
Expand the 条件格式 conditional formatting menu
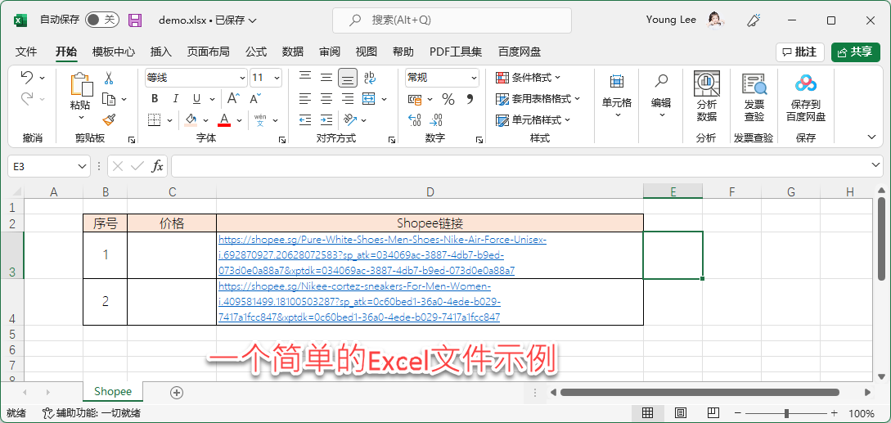coord(529,78)
